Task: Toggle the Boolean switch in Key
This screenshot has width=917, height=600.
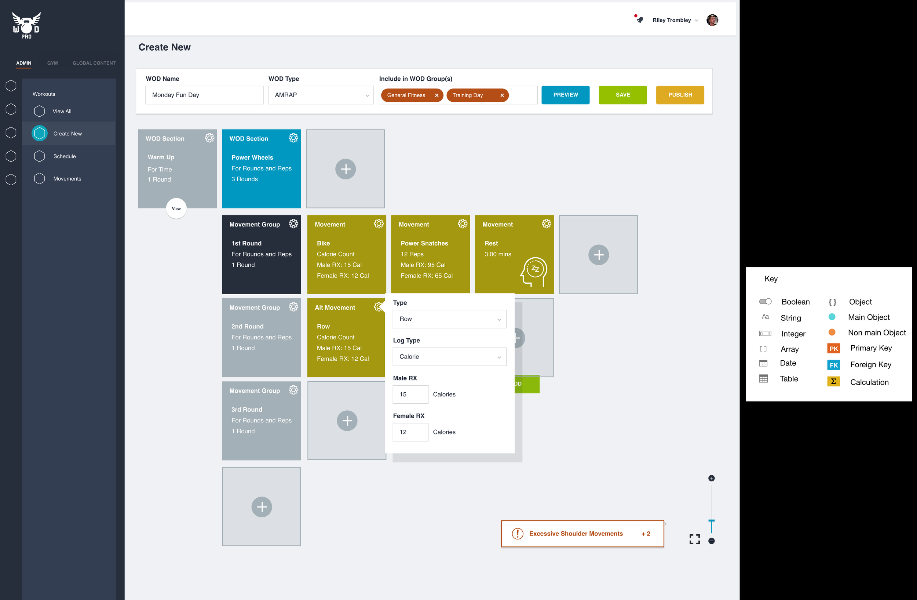Action: coord(765,301)
